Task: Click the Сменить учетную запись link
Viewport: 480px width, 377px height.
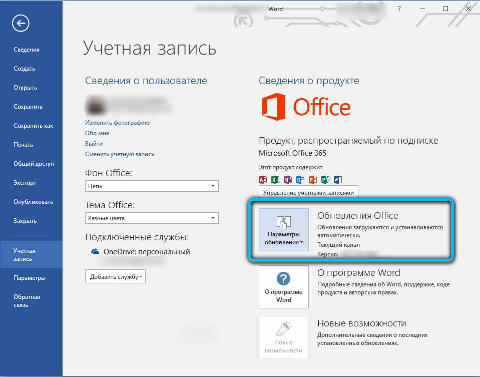Action: [120, 154]
